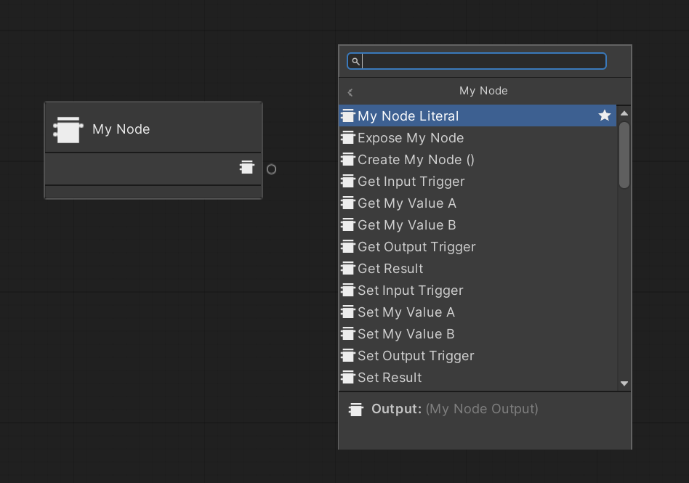Pick Get My Value A entry
The width and height of the screenshot is (689, 483).
click(407, 203)
